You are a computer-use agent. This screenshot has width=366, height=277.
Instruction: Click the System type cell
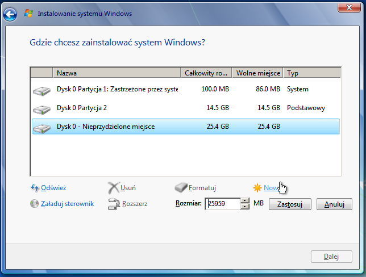(298, 89)
